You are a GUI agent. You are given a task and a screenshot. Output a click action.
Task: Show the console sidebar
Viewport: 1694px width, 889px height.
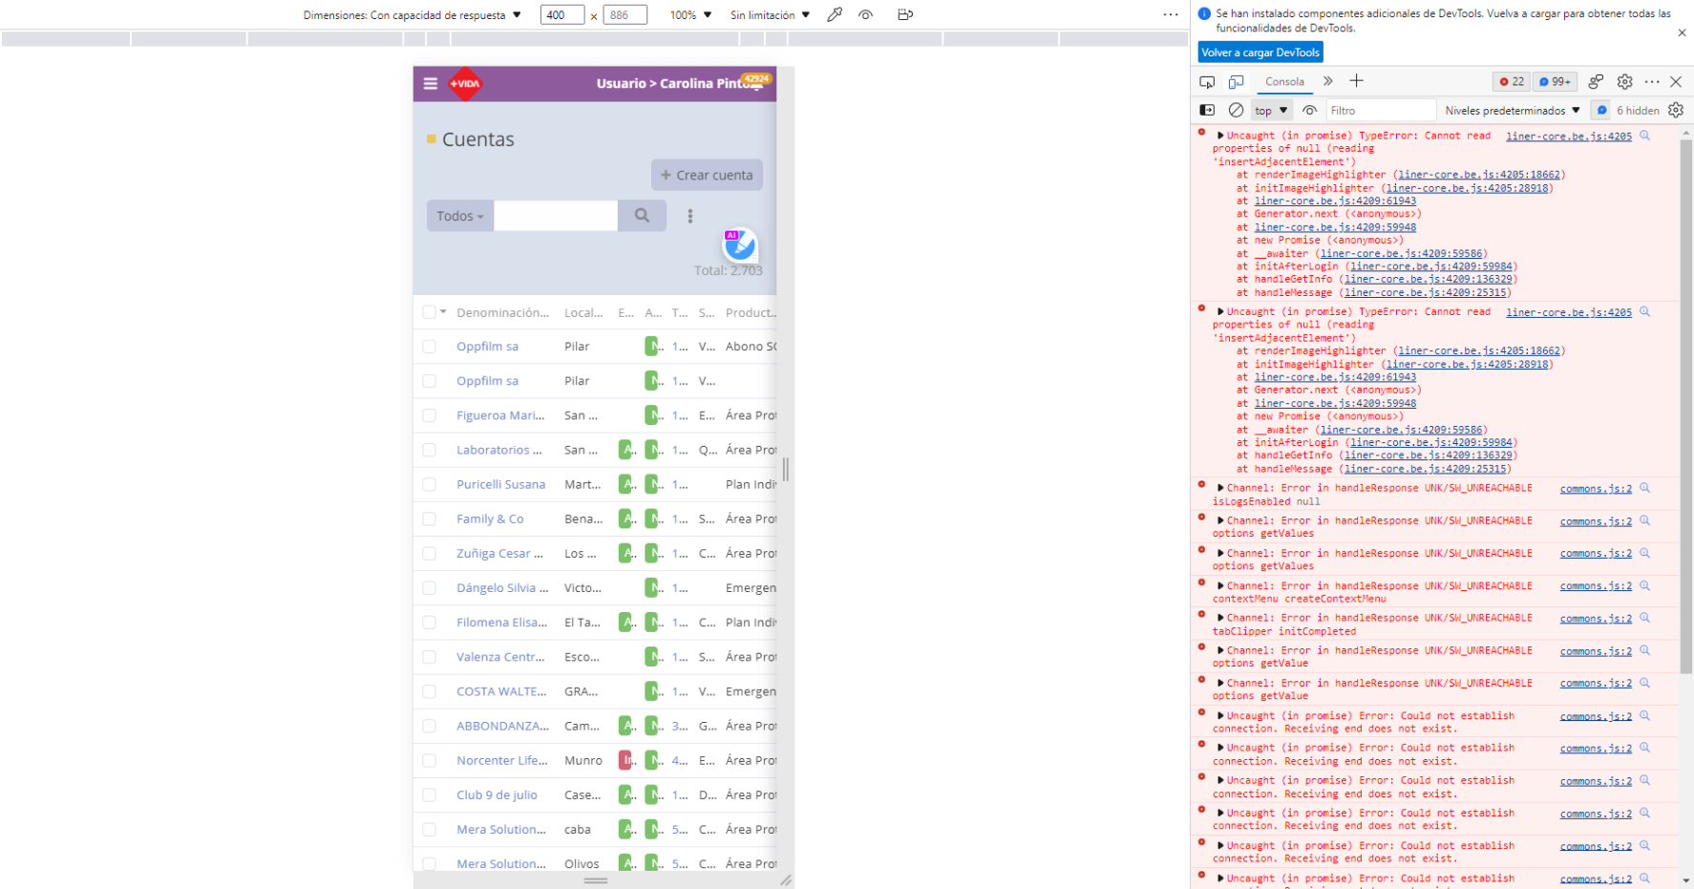pyautogui.click(x=1207, y=111)
